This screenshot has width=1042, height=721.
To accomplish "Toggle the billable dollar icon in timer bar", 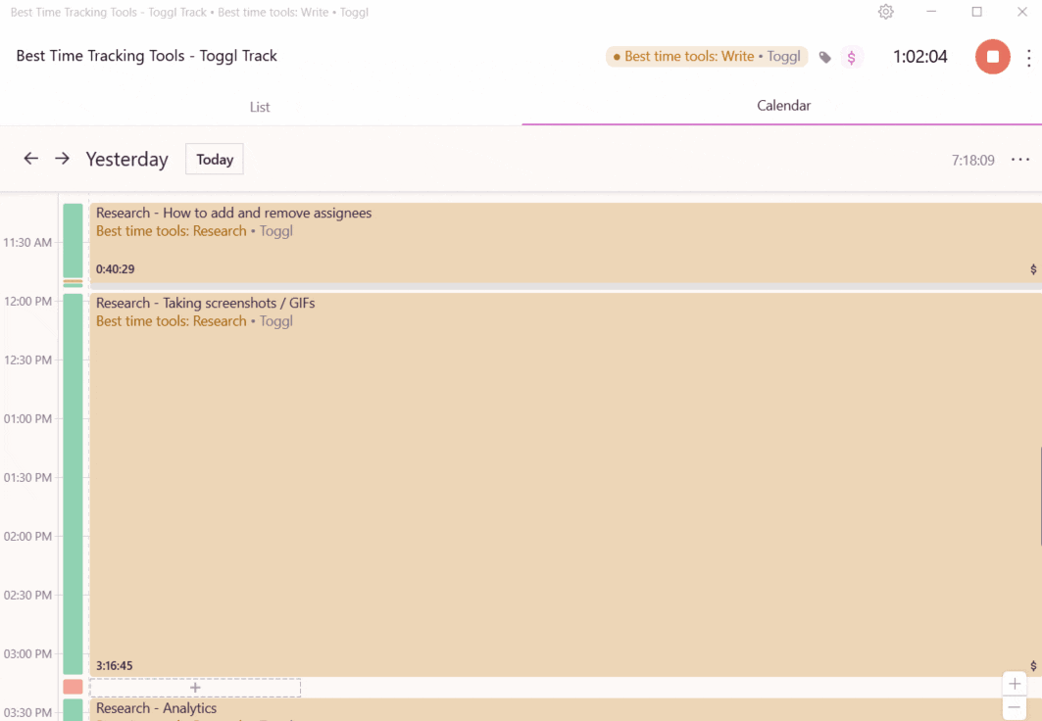I will (x=851, y=58).
